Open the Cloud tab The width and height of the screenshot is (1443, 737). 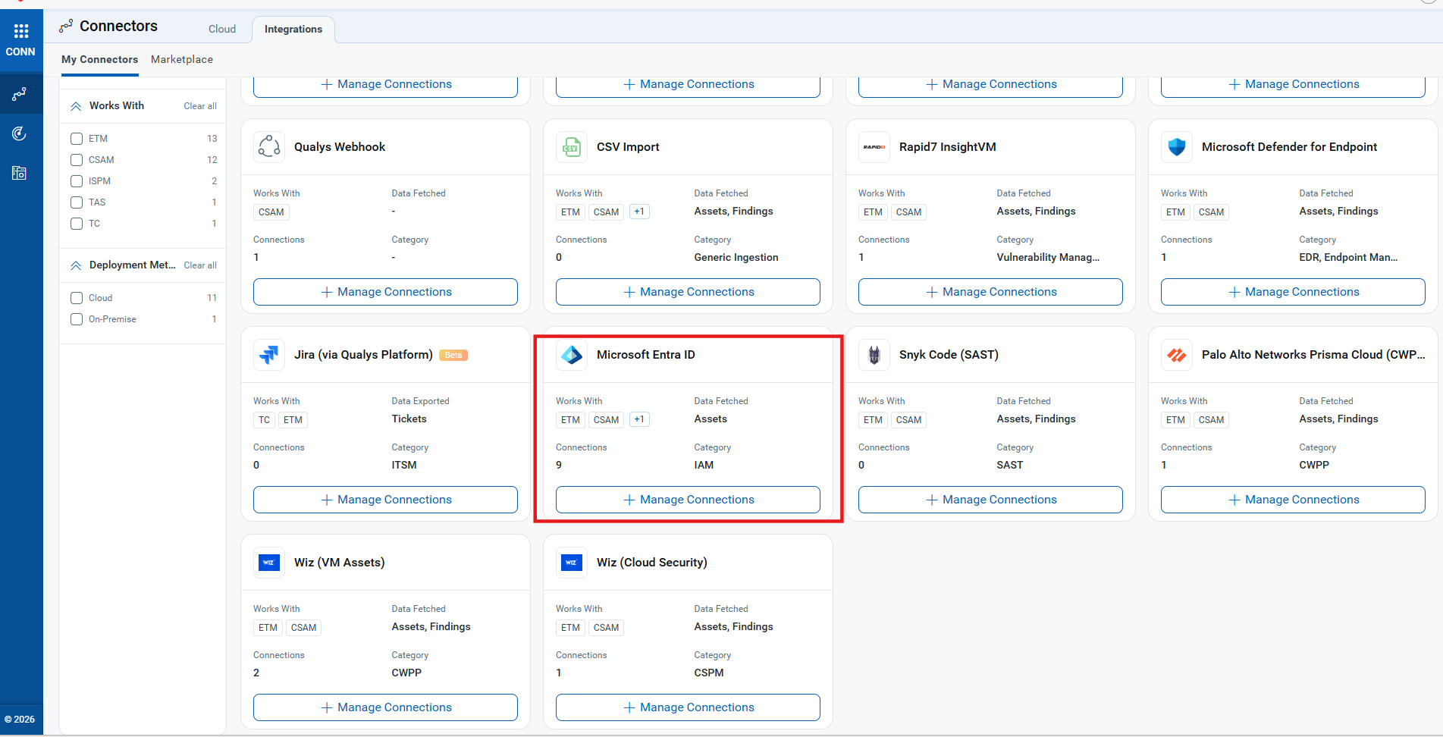222,29
